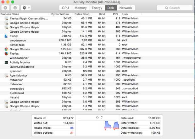Click the Reads in value 381,477
The height and width of the screenshot is (139, 195).
[68, 118]
